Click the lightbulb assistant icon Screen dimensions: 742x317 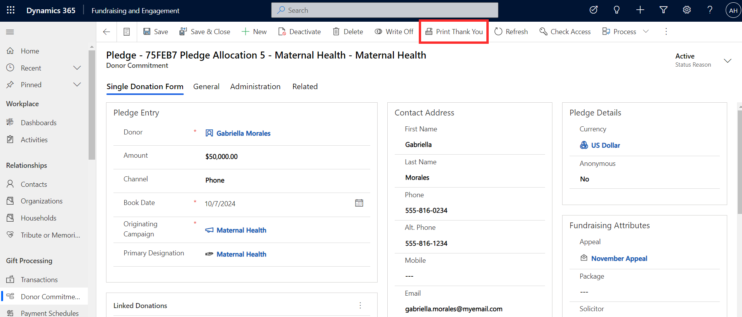click(x=617, y=10)
